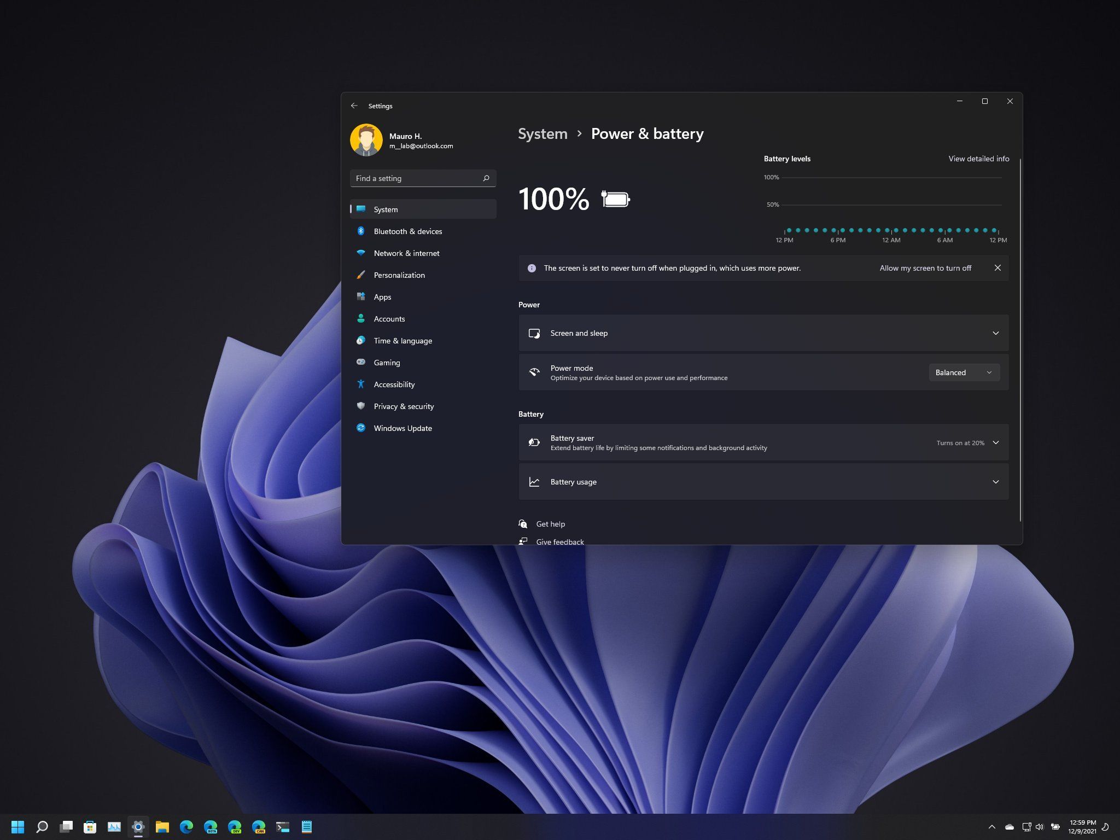Open the clock showing 12:59 PM
Viewport: 1120px width, 840px height.
1082,827
